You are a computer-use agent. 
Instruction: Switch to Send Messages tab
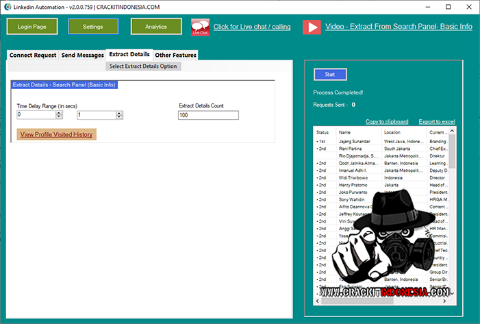pos(83,55)
